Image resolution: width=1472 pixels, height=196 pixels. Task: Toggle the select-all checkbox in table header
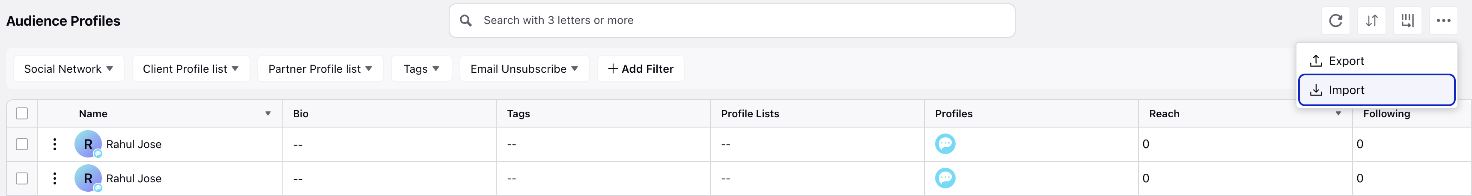click(x=22, y=113)
